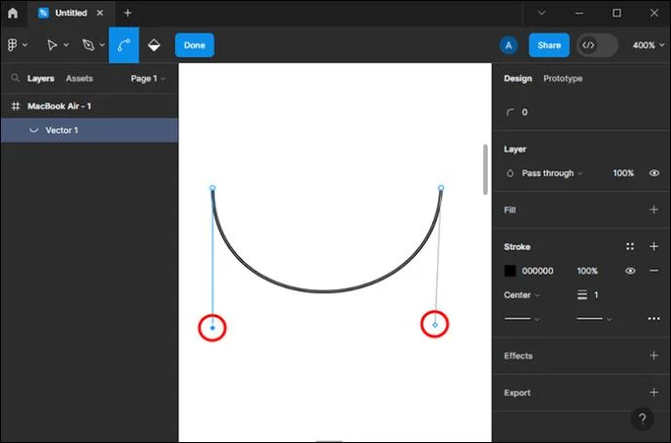Open the Center stroke alignment dropdown
The width and height of the screenshot is (671, 443).
click(521, 295)
